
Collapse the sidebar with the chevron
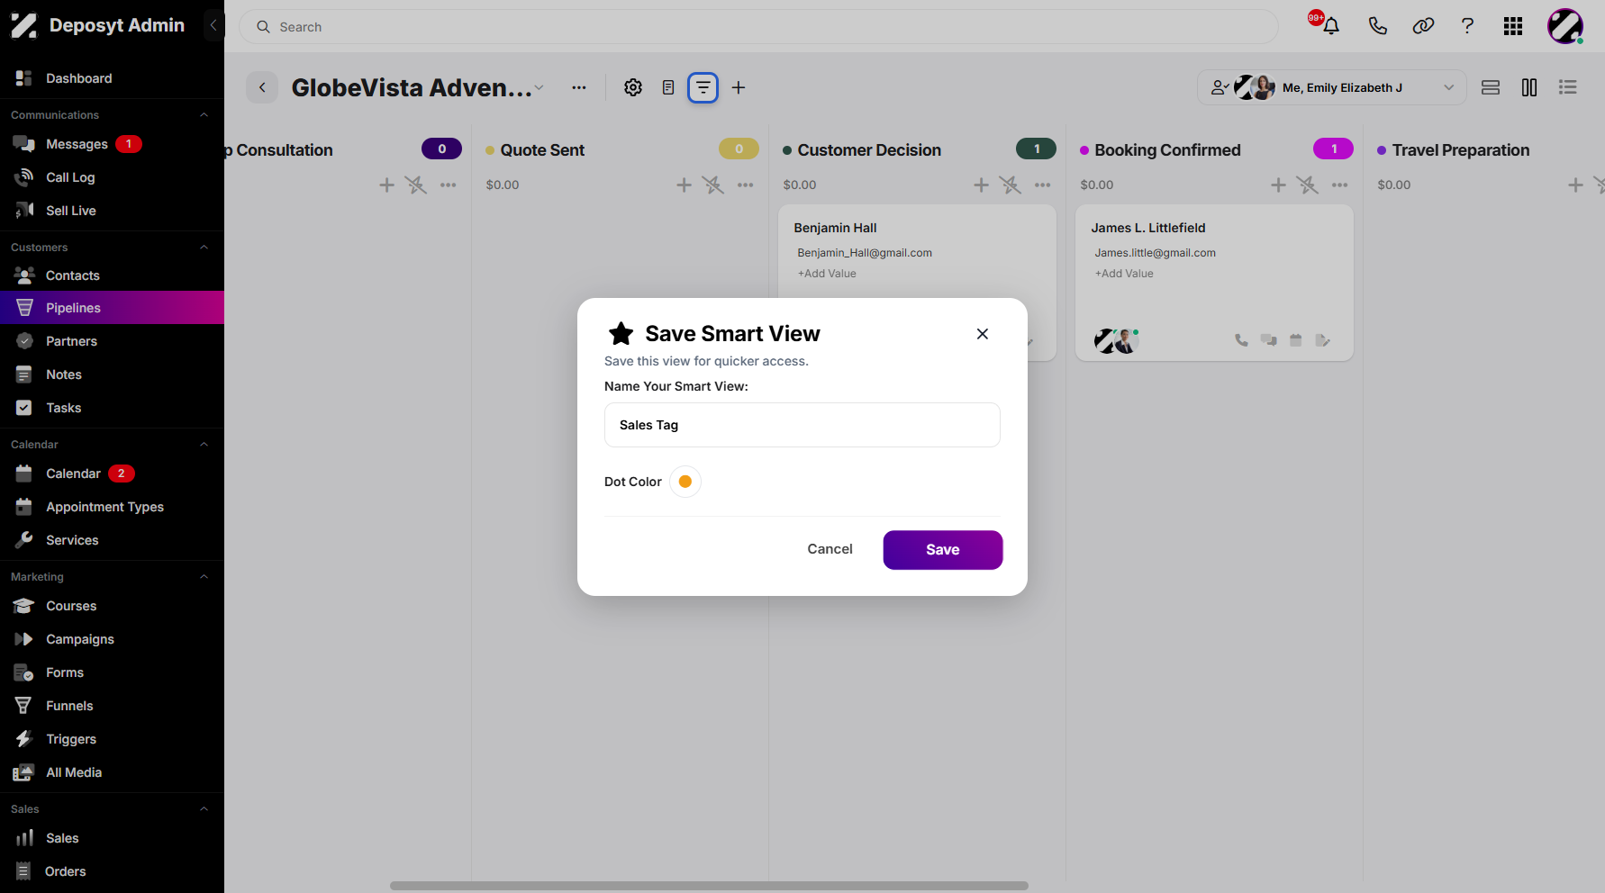(x=213, y=25)
